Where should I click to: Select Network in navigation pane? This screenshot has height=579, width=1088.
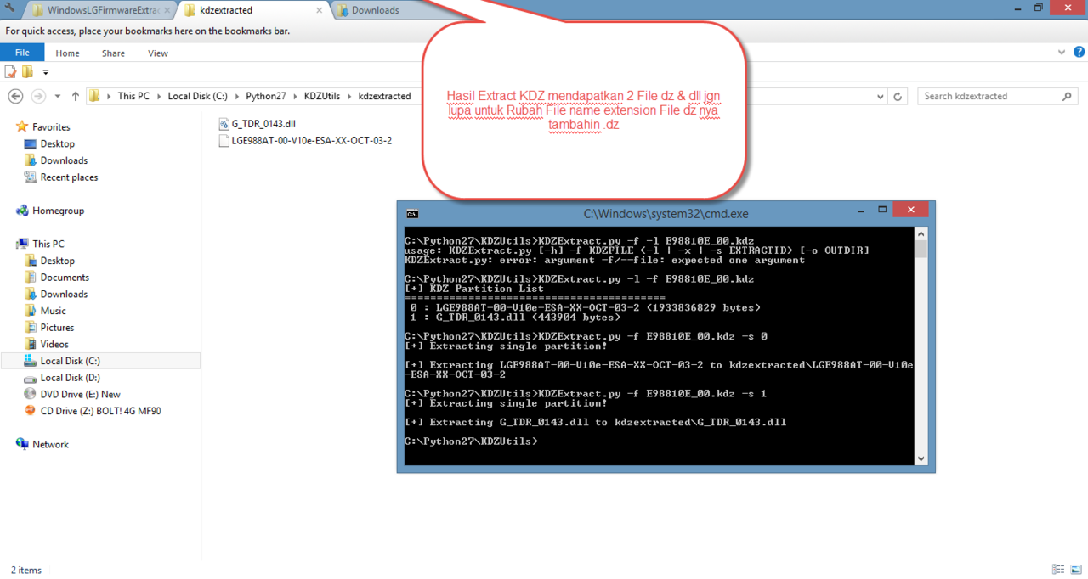(x=50, y=444)
